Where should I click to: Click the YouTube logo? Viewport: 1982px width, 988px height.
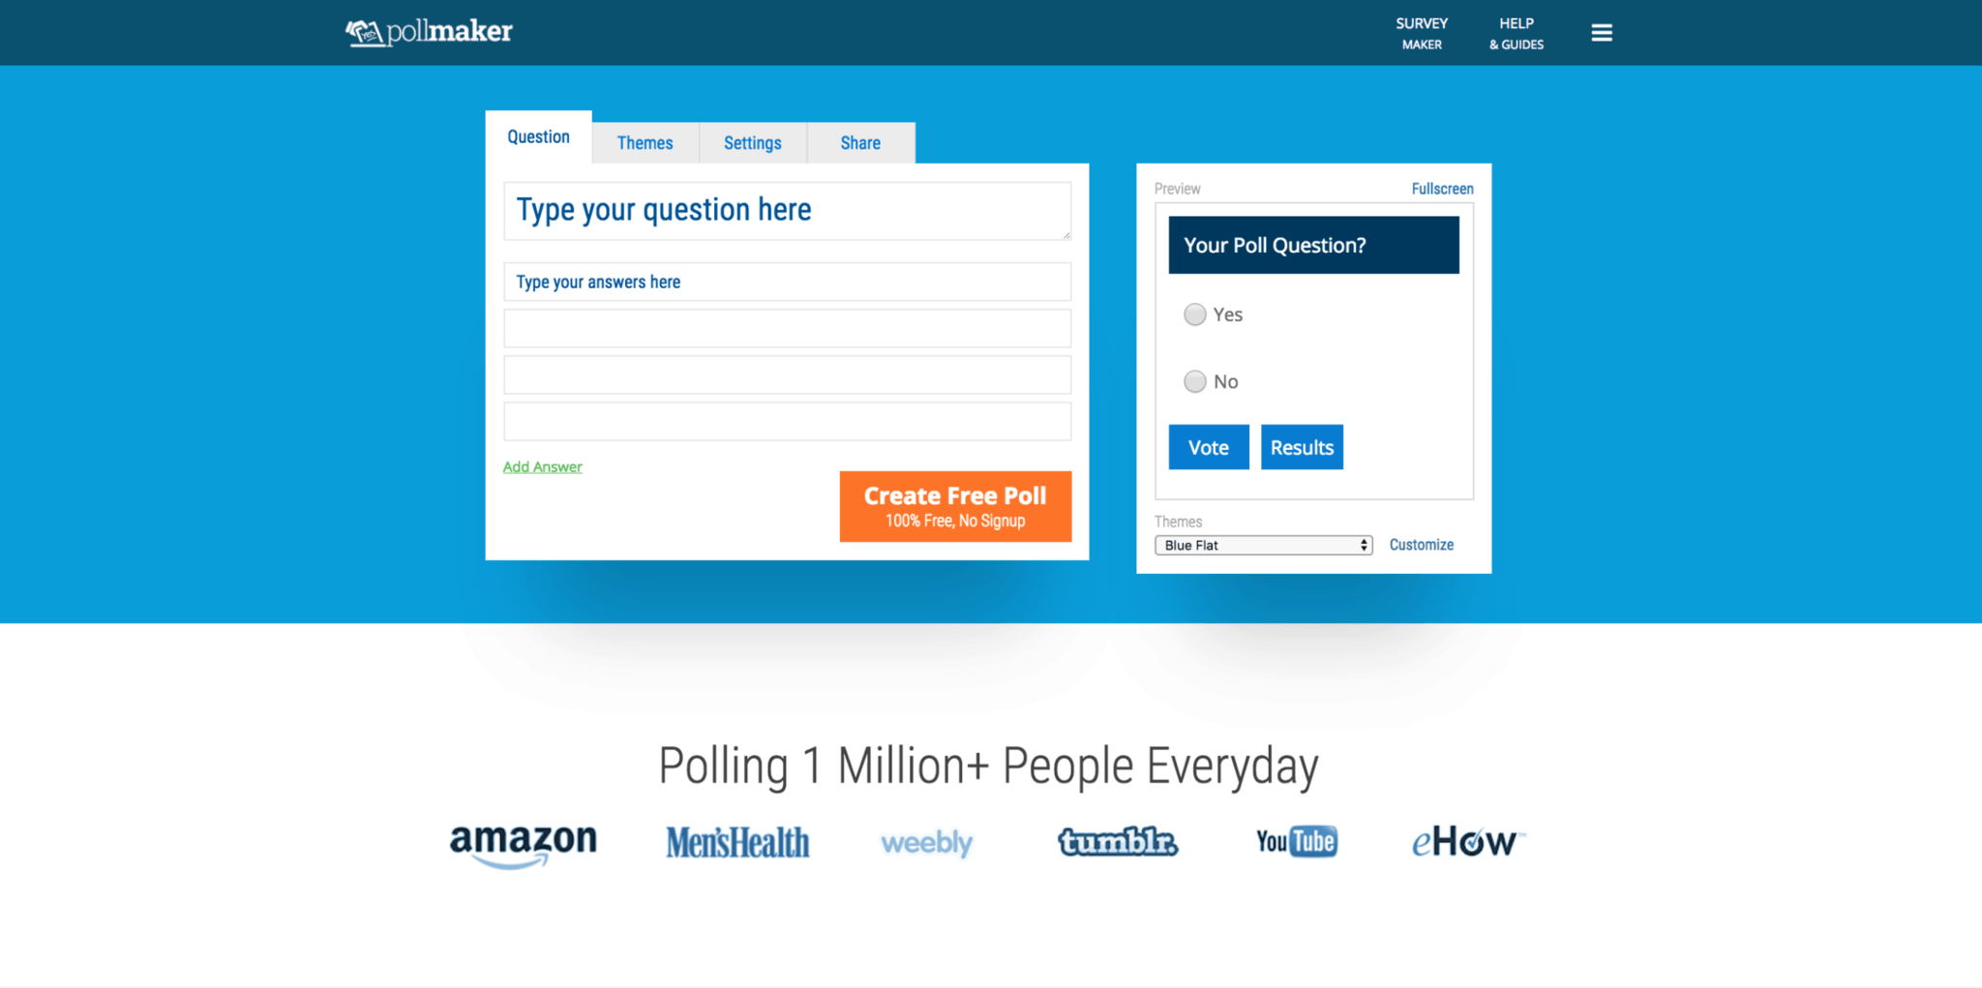(1297, 842)
